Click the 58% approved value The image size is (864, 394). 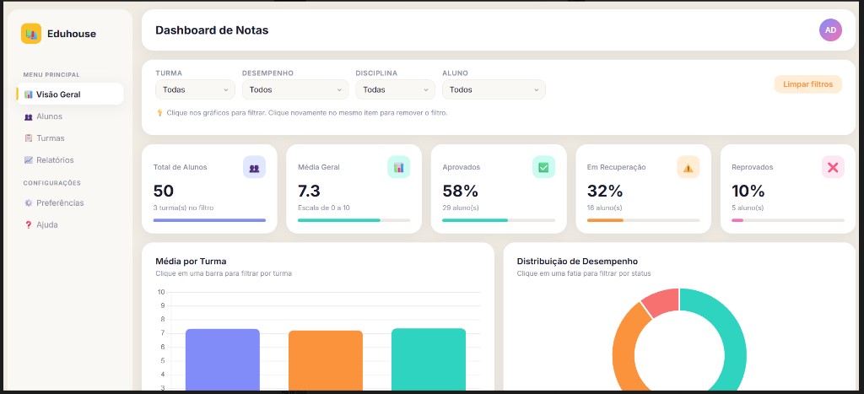pos(460,192)
